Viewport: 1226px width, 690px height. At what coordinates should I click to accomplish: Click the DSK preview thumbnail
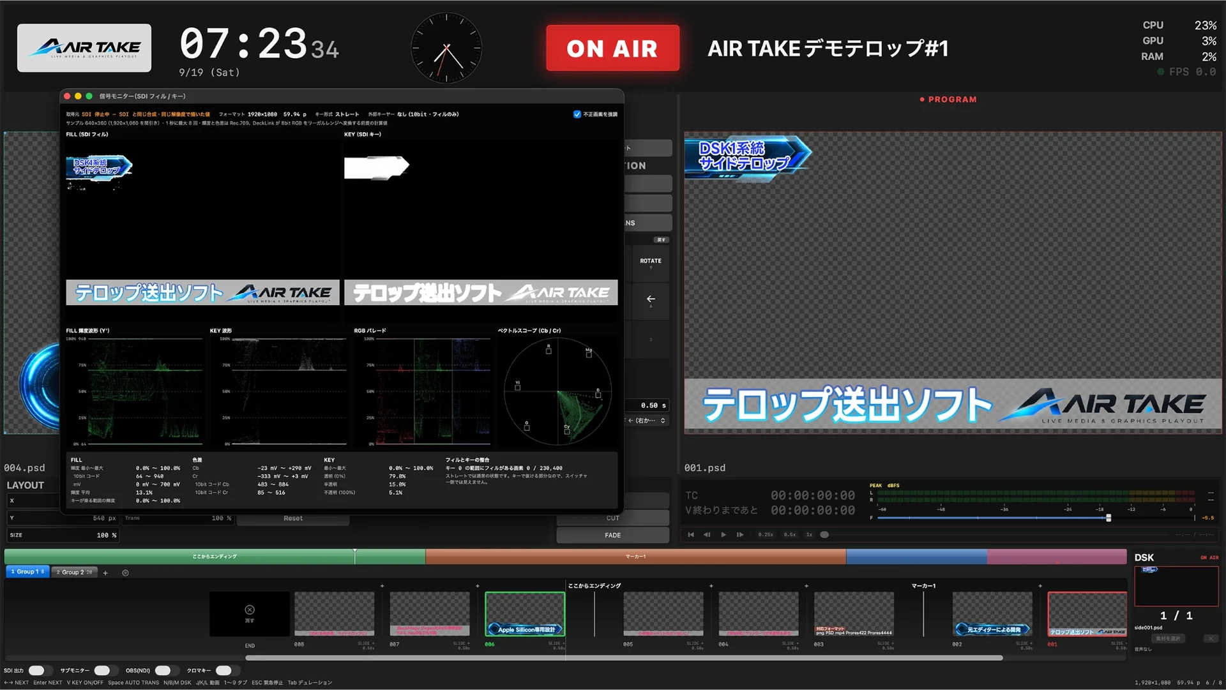(x=1176, y=585)
